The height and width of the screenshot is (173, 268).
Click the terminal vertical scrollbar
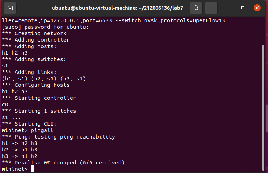263,107
